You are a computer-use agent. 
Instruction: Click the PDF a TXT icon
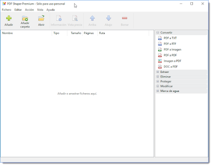(160, 38)
